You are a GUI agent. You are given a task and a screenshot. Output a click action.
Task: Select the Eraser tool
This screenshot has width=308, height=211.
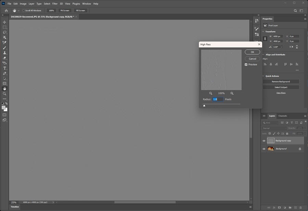(4, 58)
